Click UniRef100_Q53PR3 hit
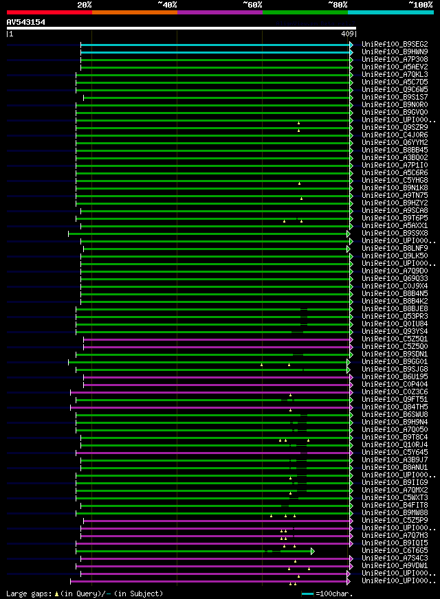Image resolution: width=440 pixels, height=599 pixels. pyautogui.click(x=395, y=316)
